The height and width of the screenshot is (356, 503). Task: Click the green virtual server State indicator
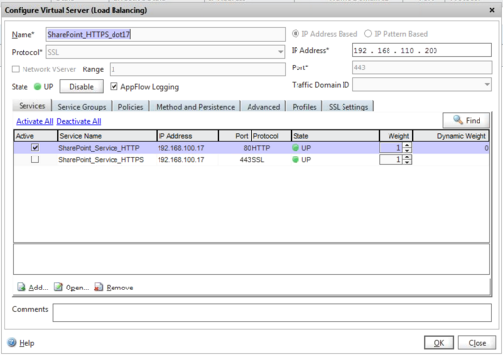tap(37, 87)
